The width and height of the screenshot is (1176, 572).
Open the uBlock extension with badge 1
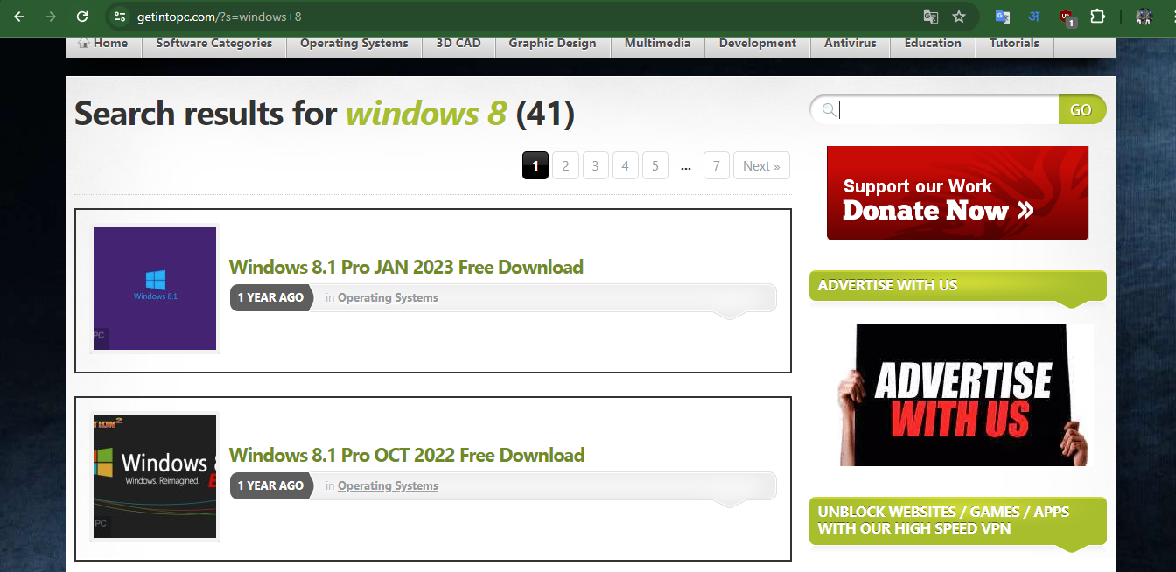pyautogui.click(x=1067, y=17)
